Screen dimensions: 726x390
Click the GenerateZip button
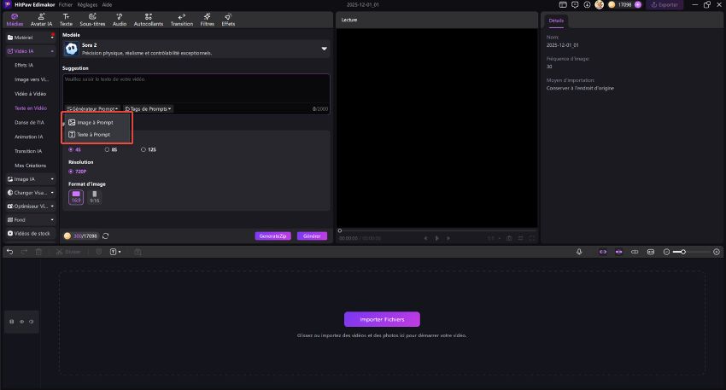click(x=272, y=236)
